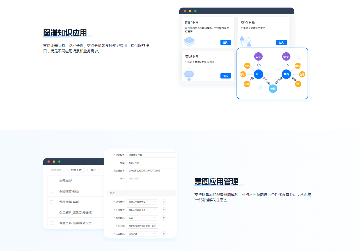The height and width of the screenshot is (251, 360).
Task: Select the 张三 graph node
Action: [x=258, y=74]
